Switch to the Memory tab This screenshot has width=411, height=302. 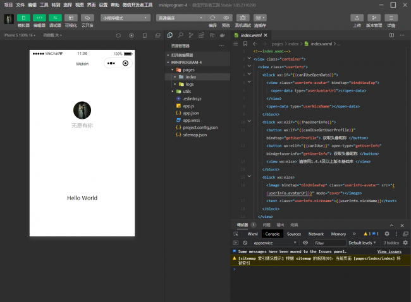coord(338,234)
